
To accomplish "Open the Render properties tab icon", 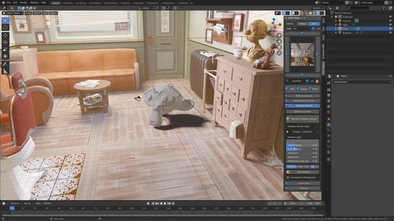I will click(329, 90).
